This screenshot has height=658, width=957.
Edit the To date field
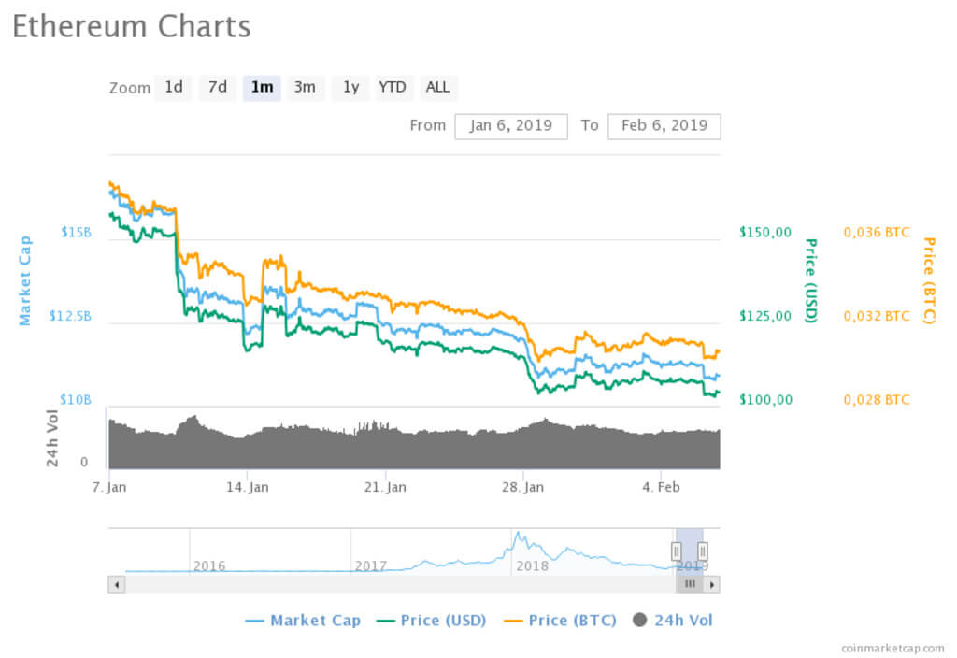click(664, 125)
